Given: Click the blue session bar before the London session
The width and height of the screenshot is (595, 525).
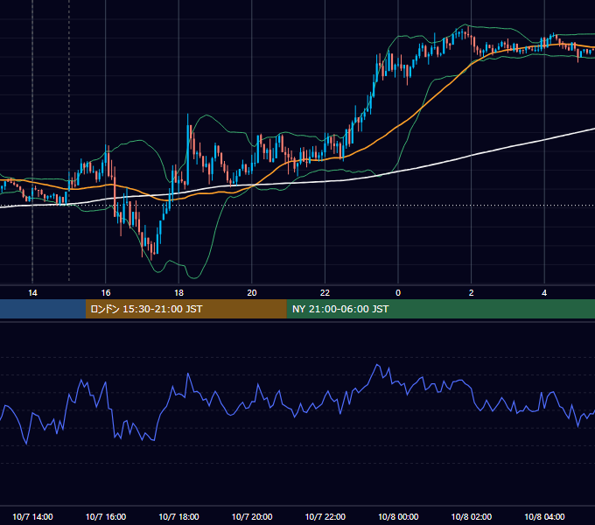Looking at the screenshot, I should coord(43,309).
